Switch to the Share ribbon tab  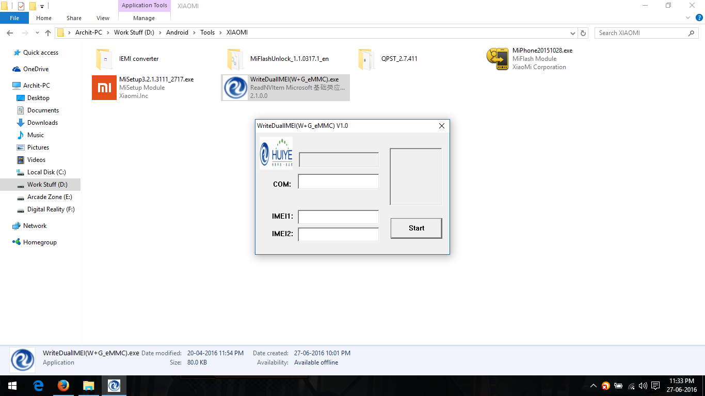click(74, 18)
